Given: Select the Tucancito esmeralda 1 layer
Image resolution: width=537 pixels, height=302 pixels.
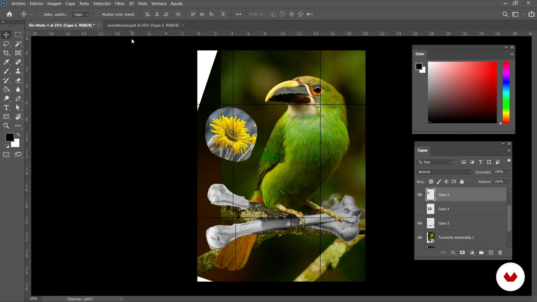Looking at the screenshot, I should coord(456,237).
